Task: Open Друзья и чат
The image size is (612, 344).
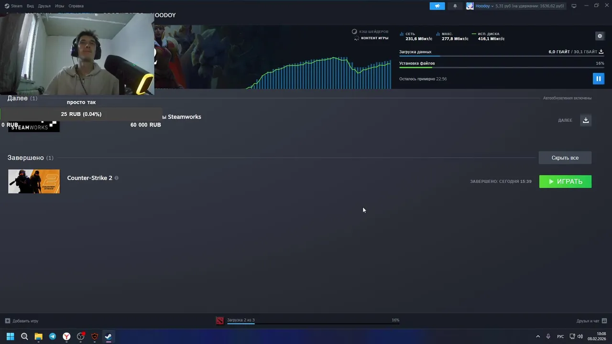Action: point(588,321)
